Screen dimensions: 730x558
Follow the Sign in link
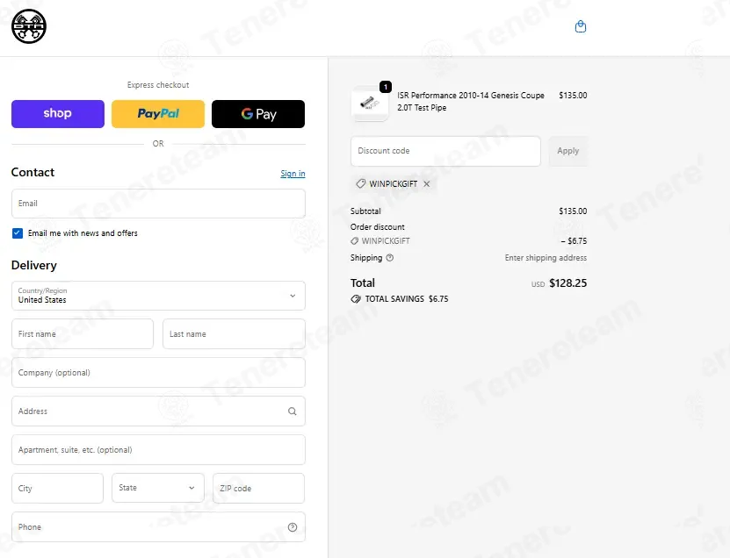click(x=293, y=174)
